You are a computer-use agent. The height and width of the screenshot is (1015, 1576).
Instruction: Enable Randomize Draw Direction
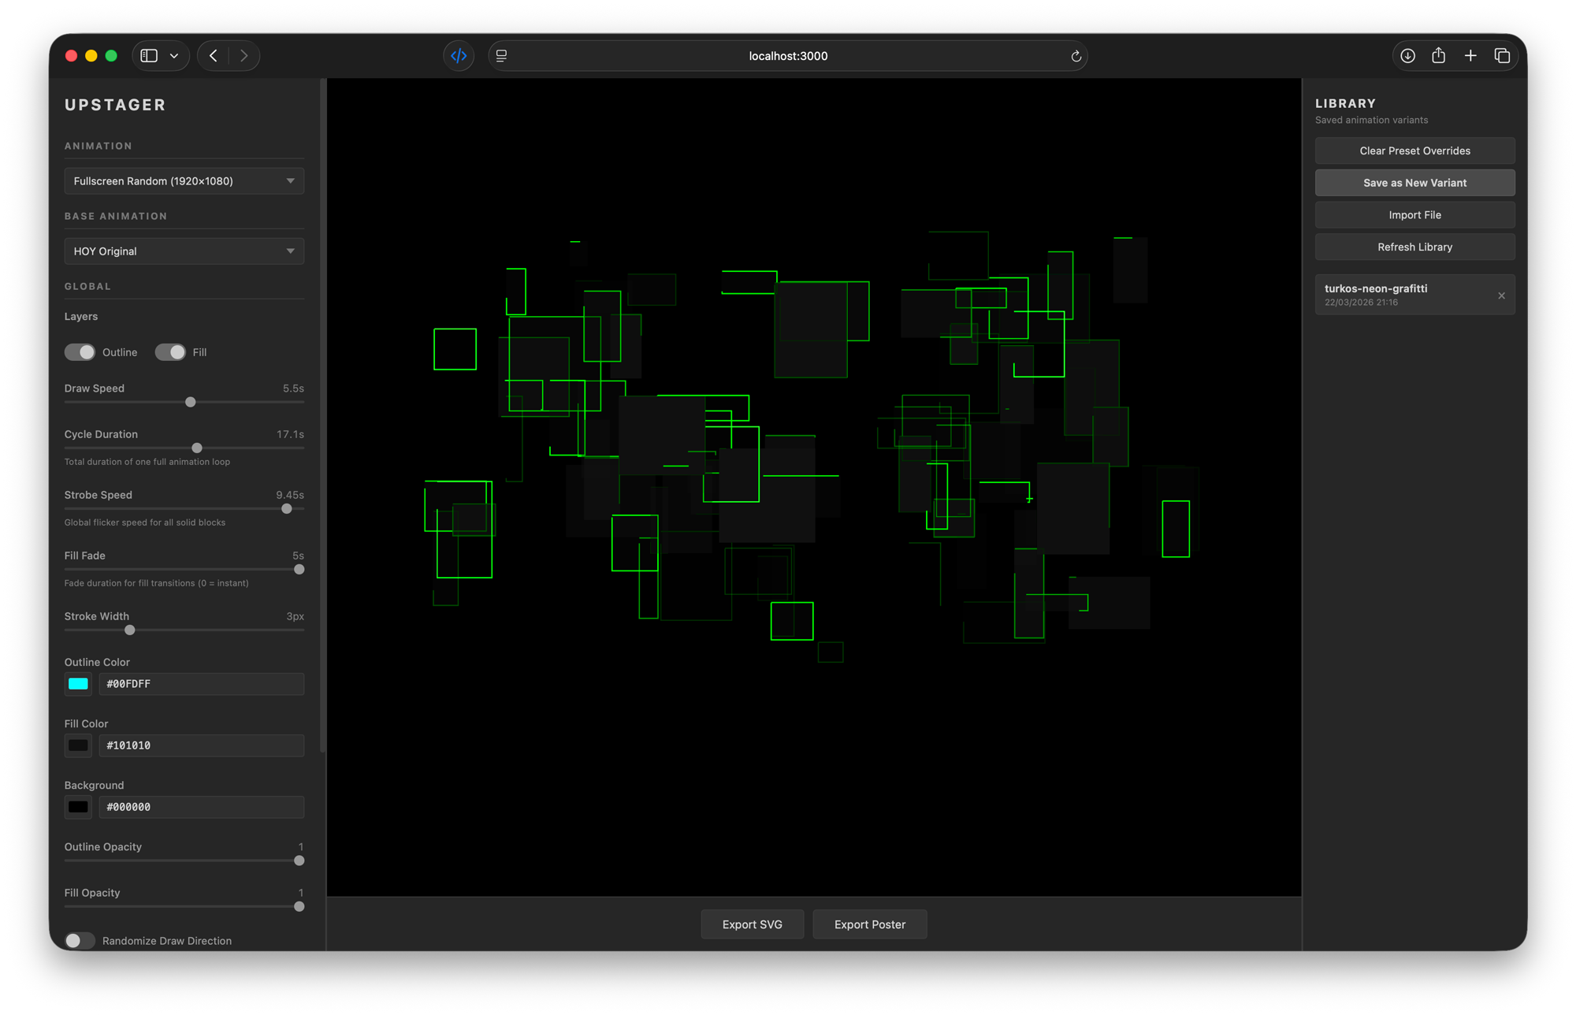pyautogui.click(x=80, y=940)
